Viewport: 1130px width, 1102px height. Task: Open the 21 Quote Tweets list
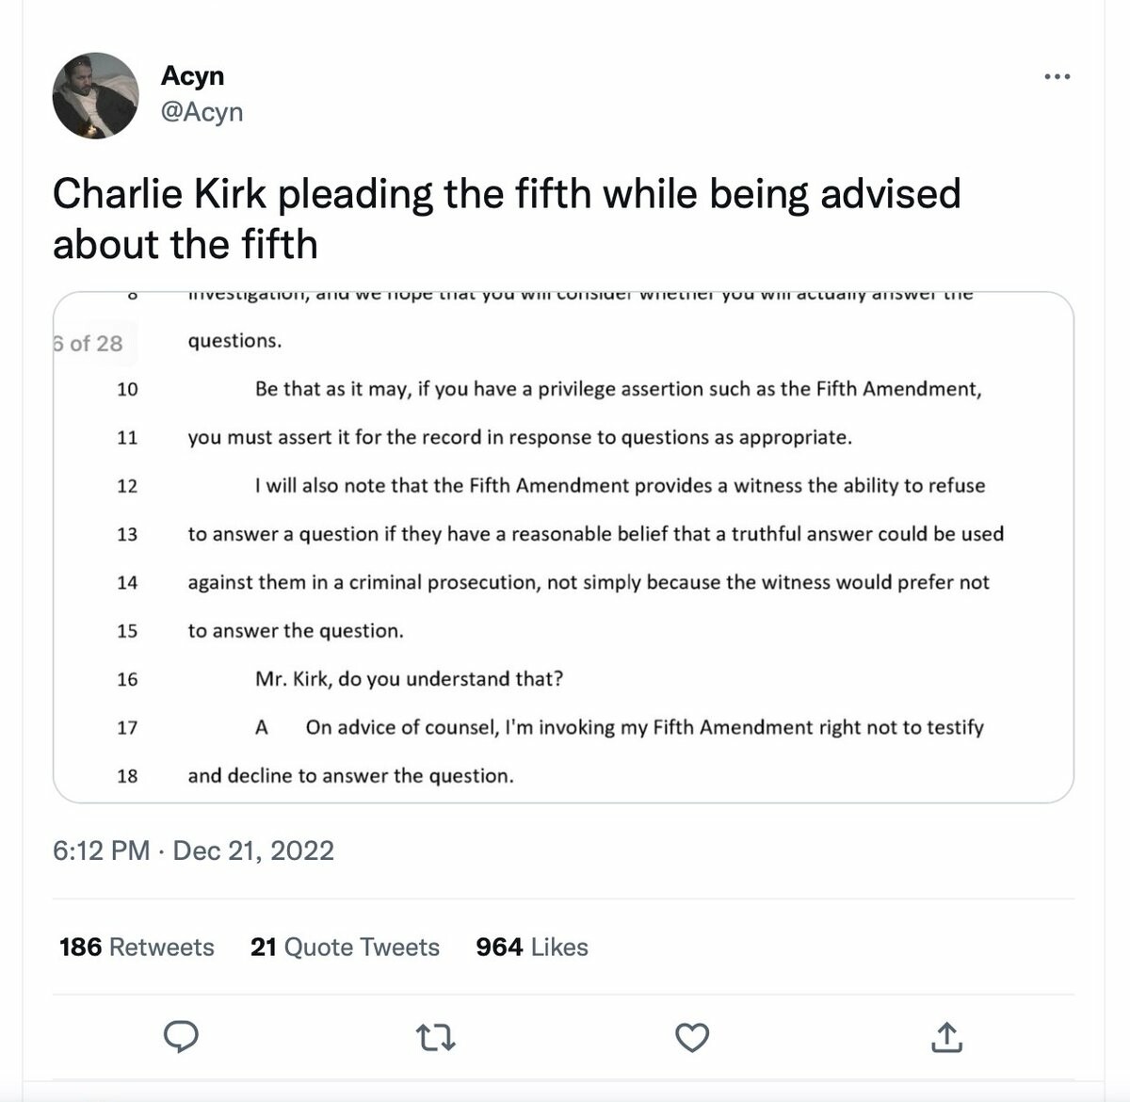345,947
